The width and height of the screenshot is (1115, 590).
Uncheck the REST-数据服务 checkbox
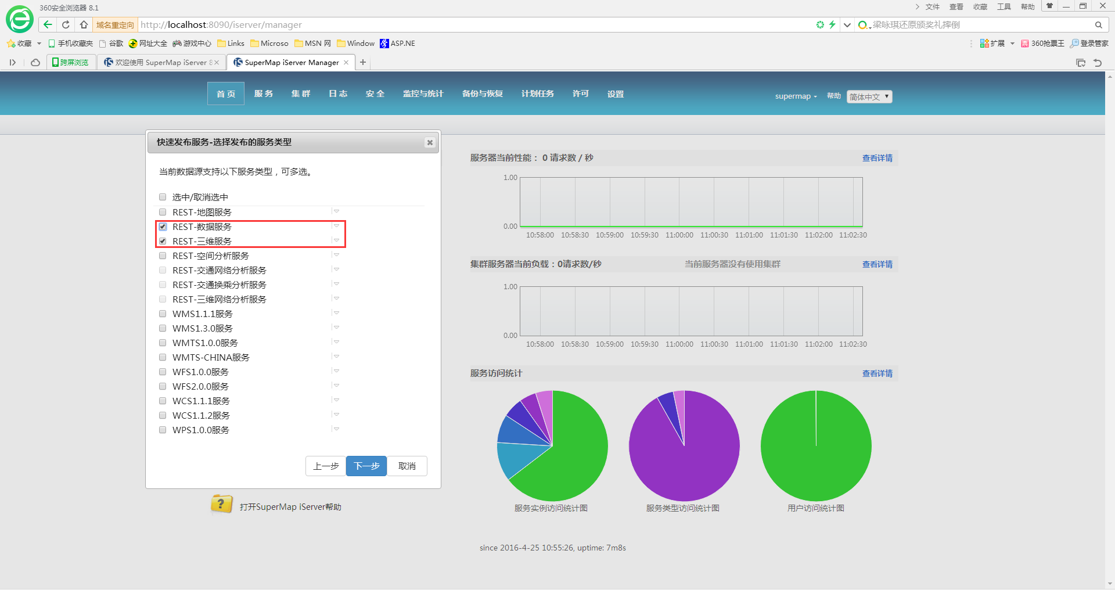coord(163,226)
